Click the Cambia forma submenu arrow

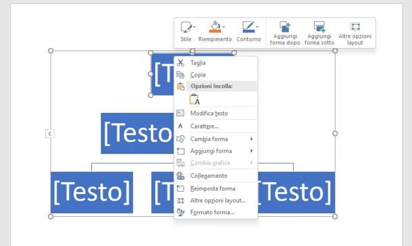pos(251,139)
